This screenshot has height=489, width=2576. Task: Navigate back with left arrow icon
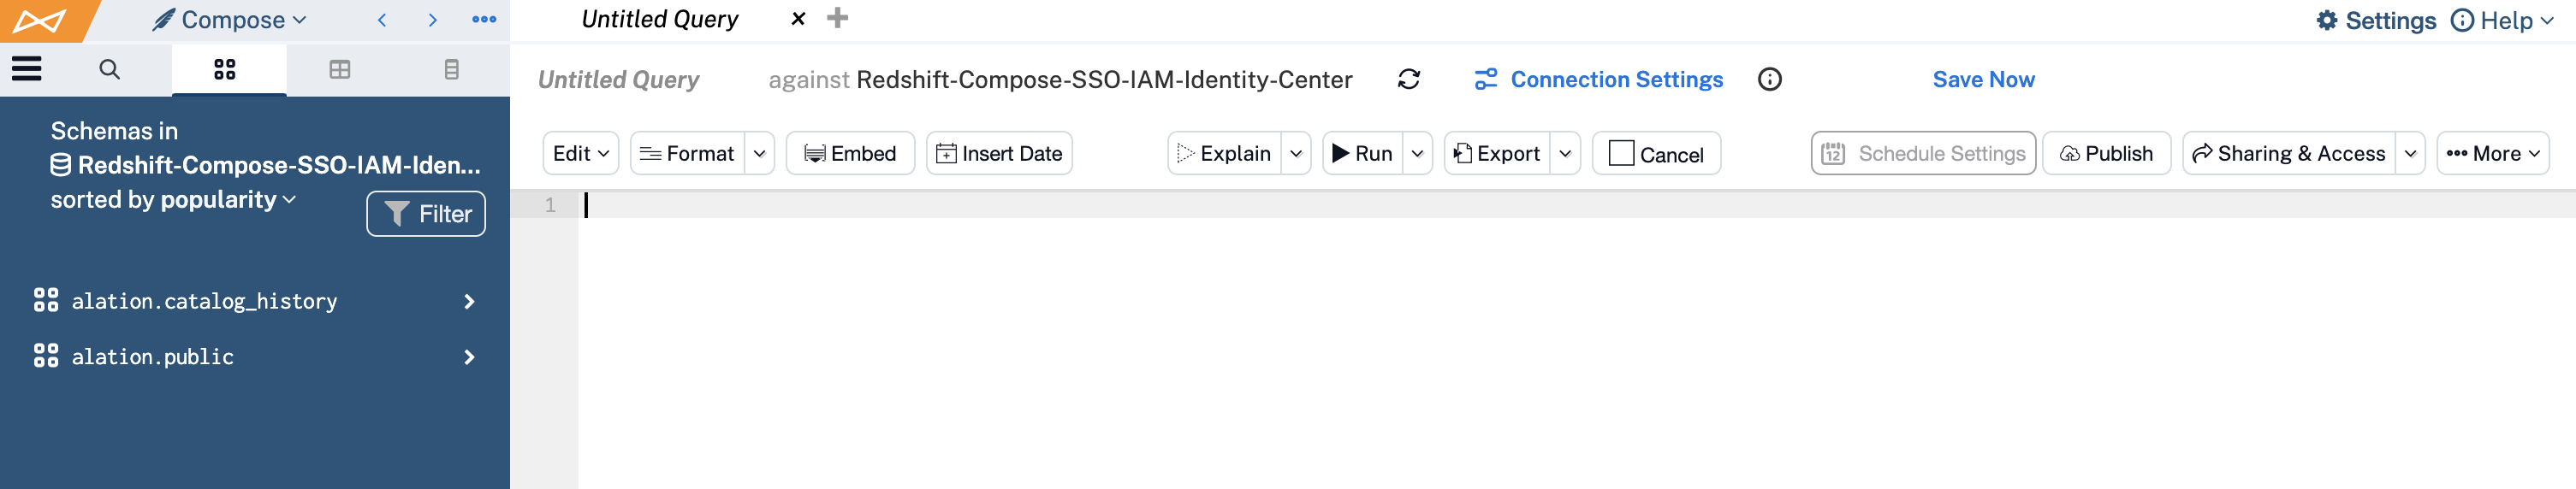382,20
